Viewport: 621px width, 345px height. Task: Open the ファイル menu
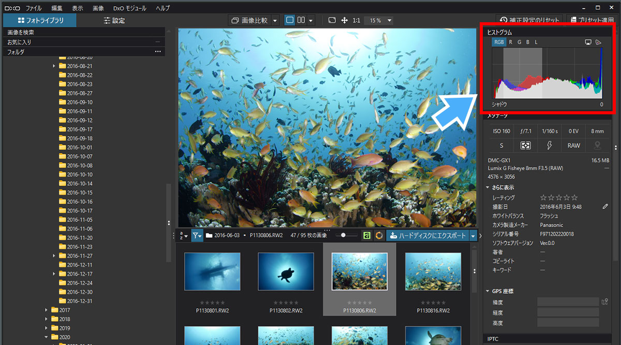tap(34, 8)
